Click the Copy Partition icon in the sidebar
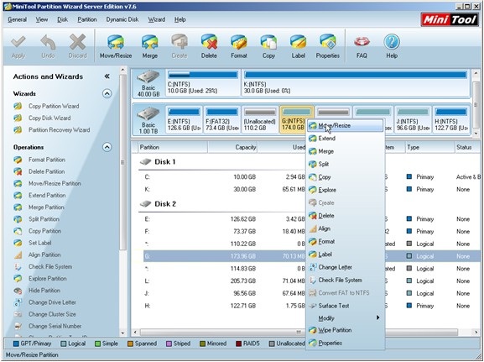The width and height of the screenshot is (484, 362). point(18,231)
